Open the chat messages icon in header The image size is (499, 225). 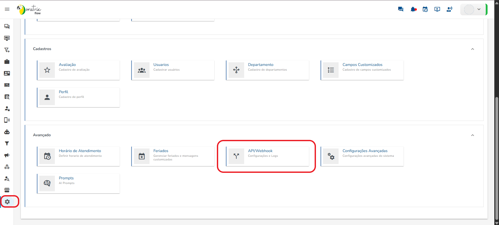[400, 9]
